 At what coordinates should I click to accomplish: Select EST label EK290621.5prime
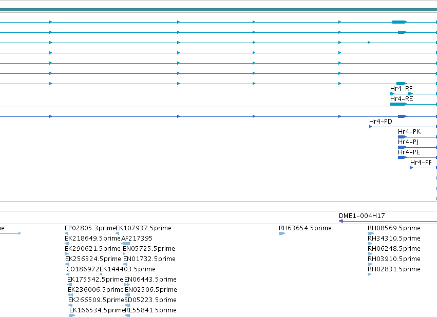92,249
